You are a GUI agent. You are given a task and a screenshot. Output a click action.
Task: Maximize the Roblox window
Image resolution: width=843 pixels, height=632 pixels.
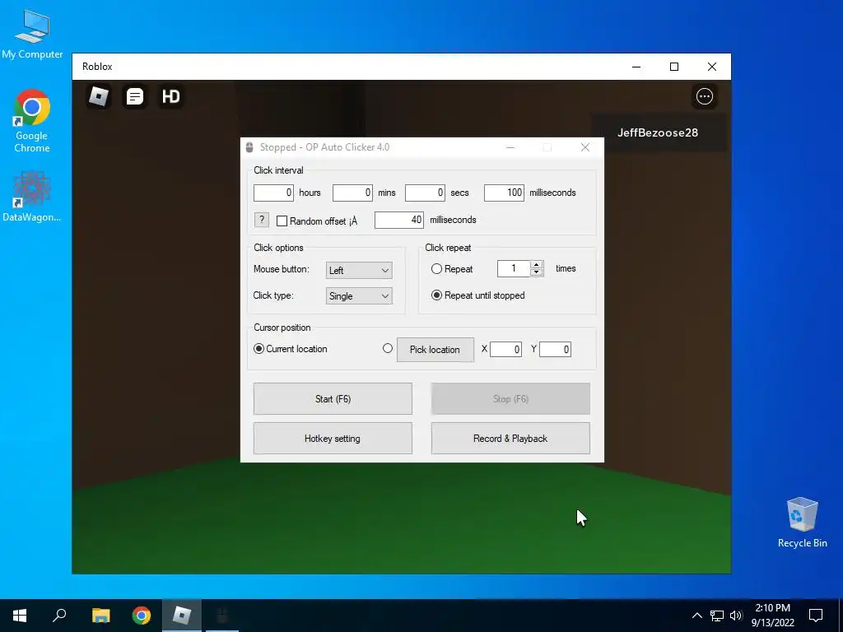[x=674, y=67]
